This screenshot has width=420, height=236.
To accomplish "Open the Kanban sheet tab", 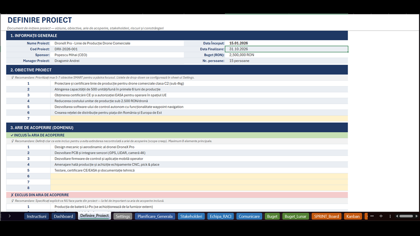I will click(353, 216).
